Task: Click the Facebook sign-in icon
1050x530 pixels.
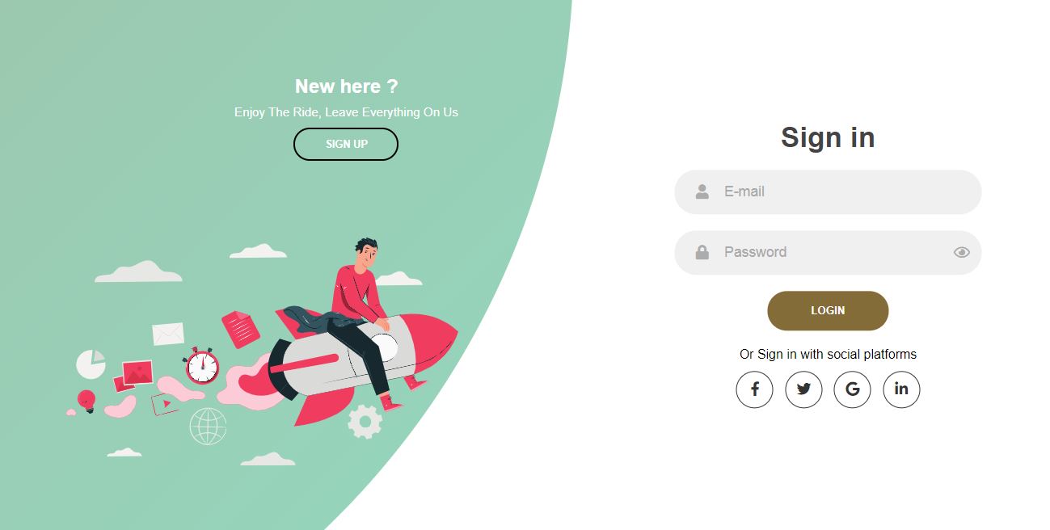Action: pyautogui.click(x=755, y=389)
